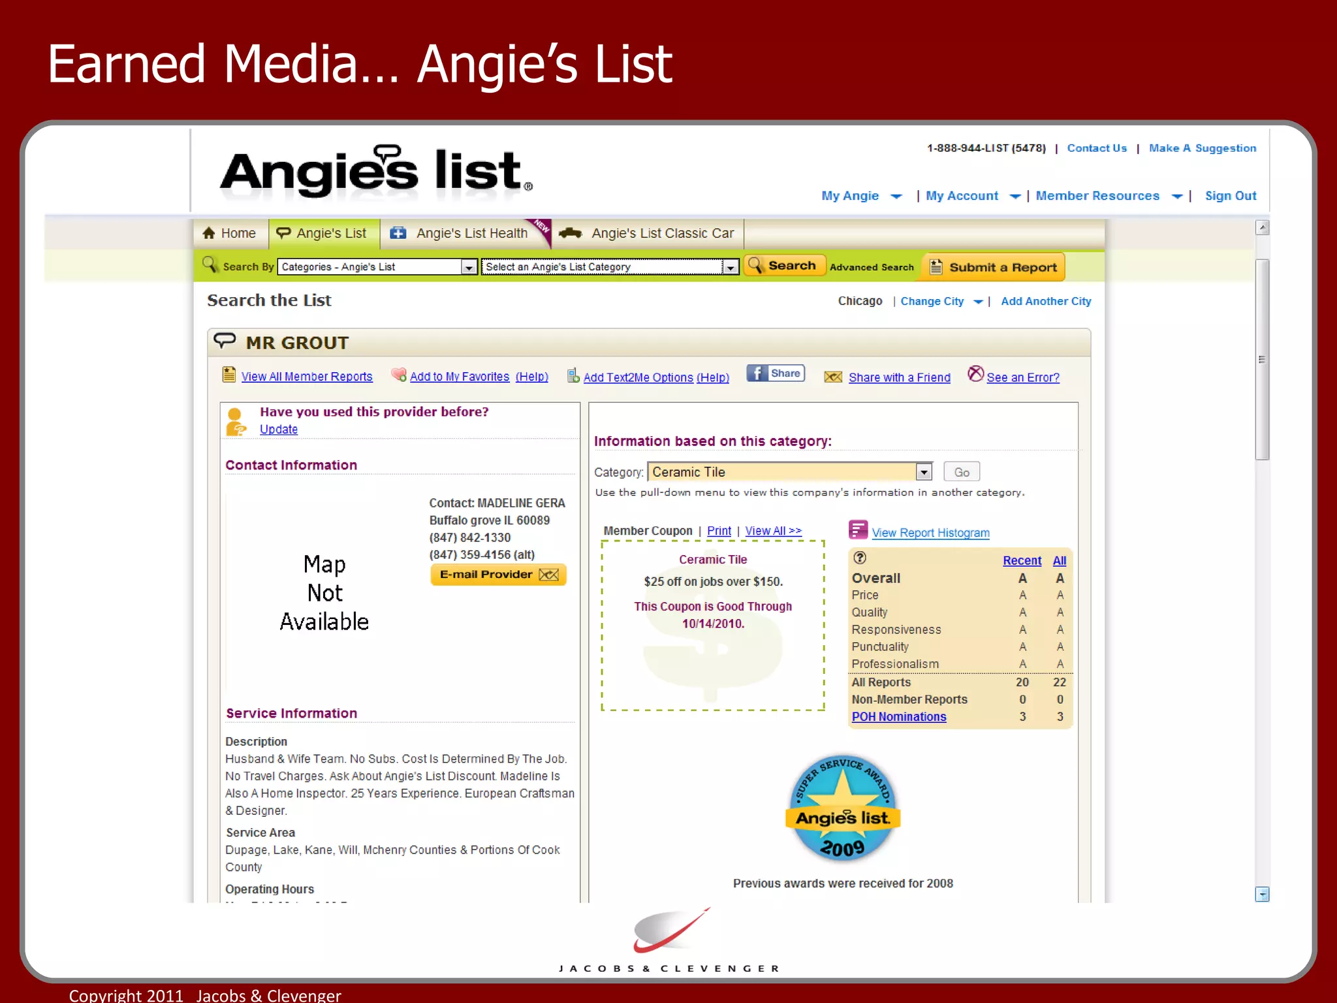This screenshot has width=1337, height=1003.
Task: Open View All Member Reports link
Action: point(307,377)
